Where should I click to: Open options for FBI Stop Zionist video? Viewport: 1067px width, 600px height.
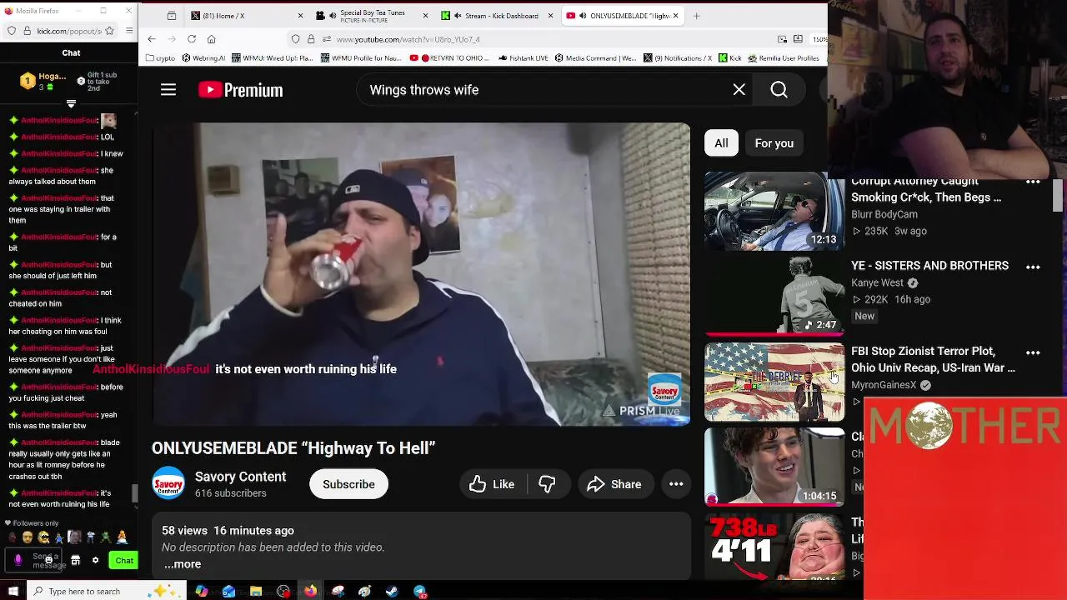[x=1033, y=352]
